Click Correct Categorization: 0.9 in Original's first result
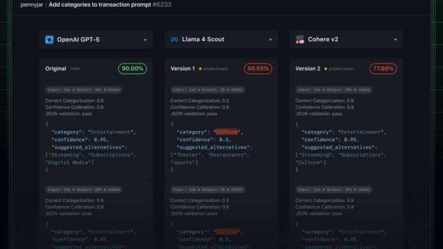The width and height of the screenshot is (443, 249). tap(74, 100)
